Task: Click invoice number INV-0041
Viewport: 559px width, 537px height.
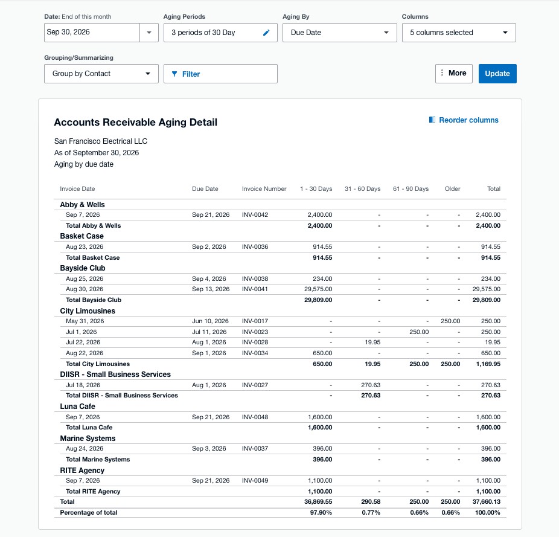Action: [255, 289]
